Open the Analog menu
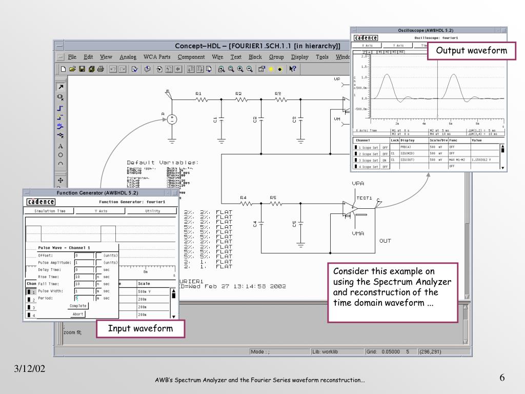525x394 pixels. point(128,57)
